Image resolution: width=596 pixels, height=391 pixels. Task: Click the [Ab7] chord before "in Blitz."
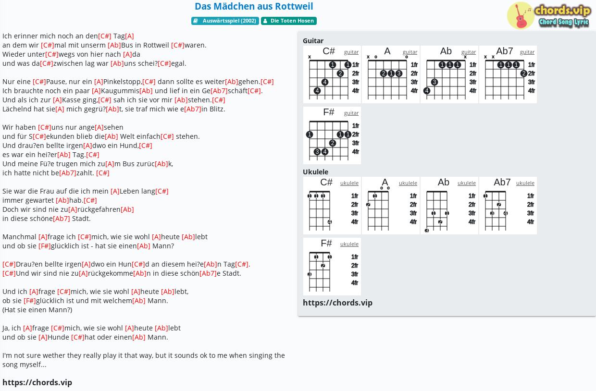pyautogui.click(x=193, y=109)
